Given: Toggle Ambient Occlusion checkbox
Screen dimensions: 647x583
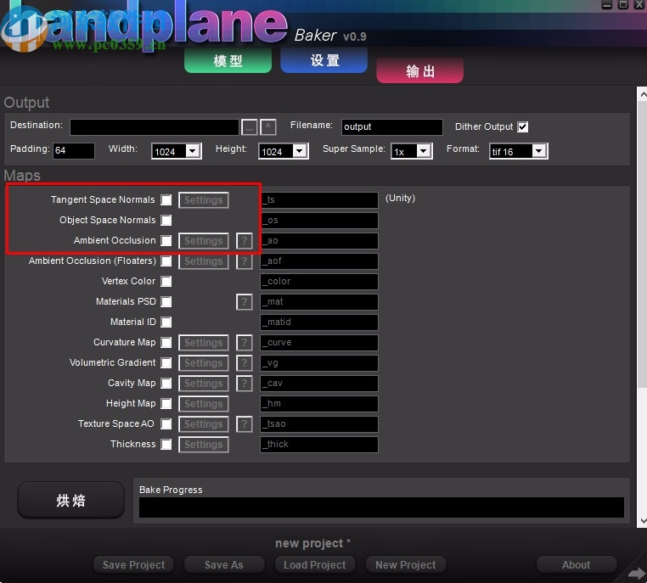Looking at the screenshot, I should (x=166, y=240).
